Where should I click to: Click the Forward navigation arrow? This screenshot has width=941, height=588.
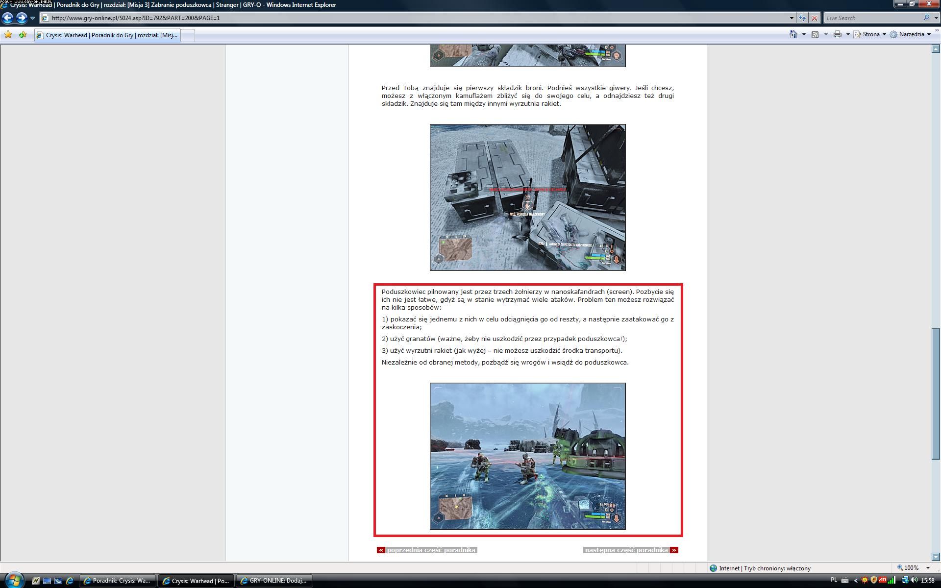pos(22,18)
